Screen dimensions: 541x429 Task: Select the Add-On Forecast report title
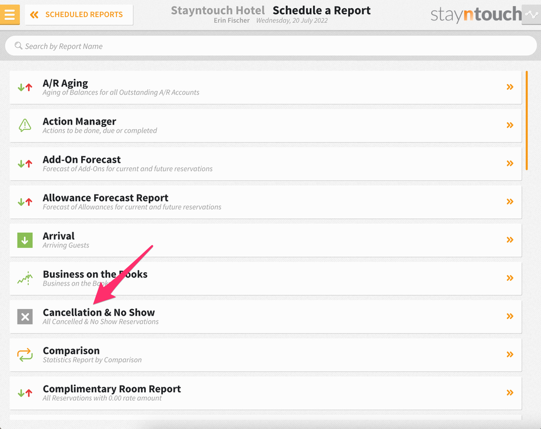82,160
